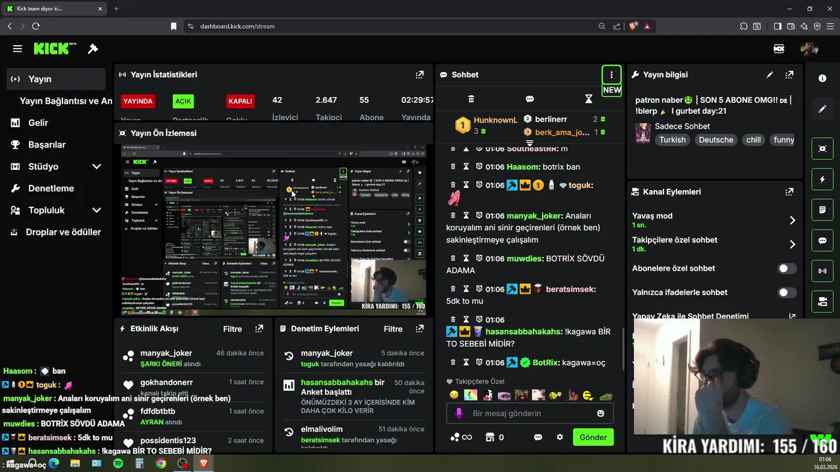Delete Haasom's 'botrix ban' message

[453, 167]
